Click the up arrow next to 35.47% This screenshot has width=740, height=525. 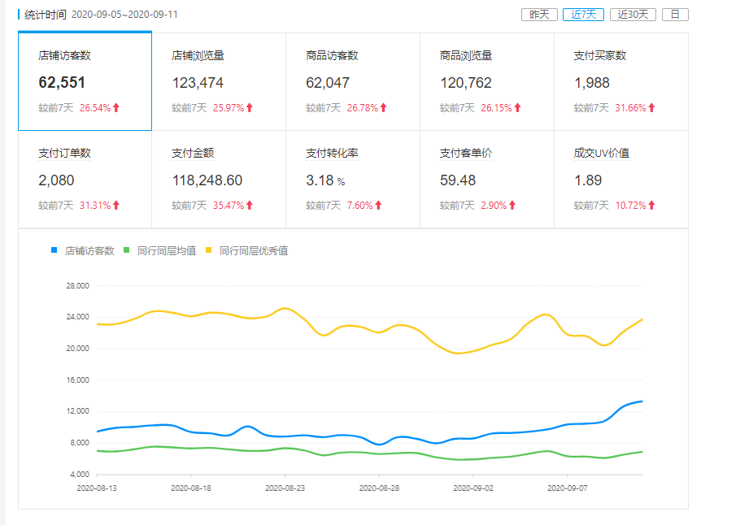(250, 206)
